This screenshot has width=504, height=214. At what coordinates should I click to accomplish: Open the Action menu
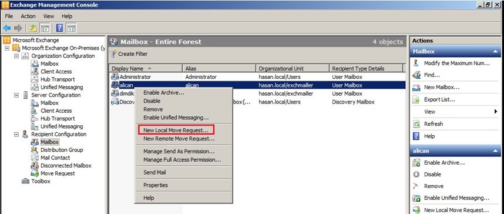tap(28, 16)
